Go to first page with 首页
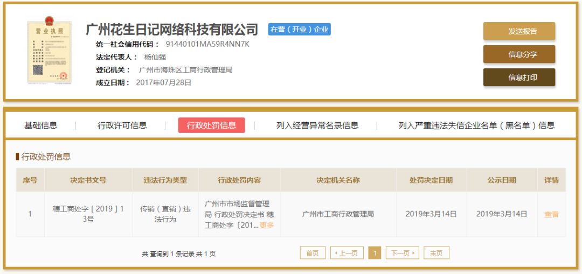Screen dimensions: 582x274 [313, 253]
